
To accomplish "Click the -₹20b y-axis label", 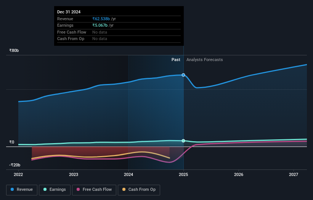I will [x=14, y=165].
